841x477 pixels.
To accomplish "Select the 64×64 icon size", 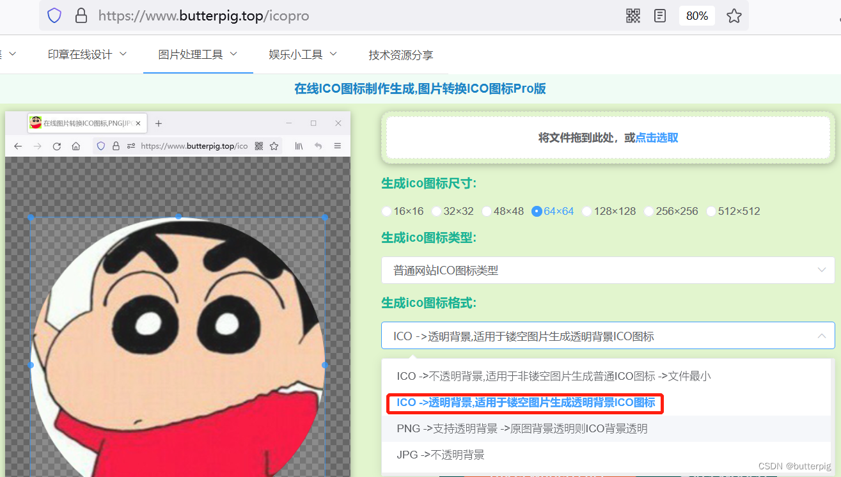I will [x=553, y=211].
